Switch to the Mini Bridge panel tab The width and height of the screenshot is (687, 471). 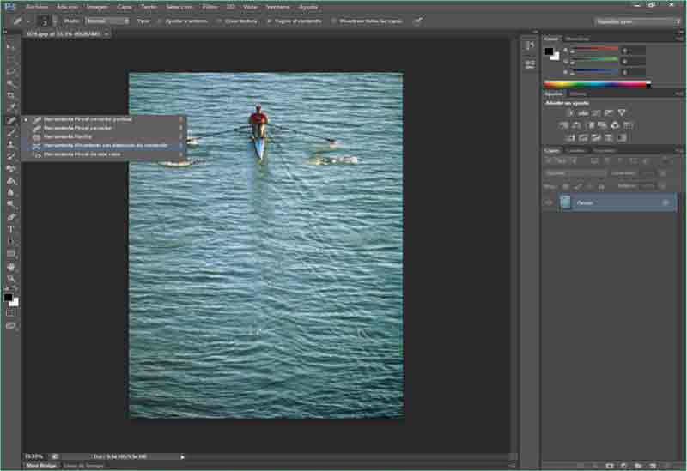(x=41, y=465)
